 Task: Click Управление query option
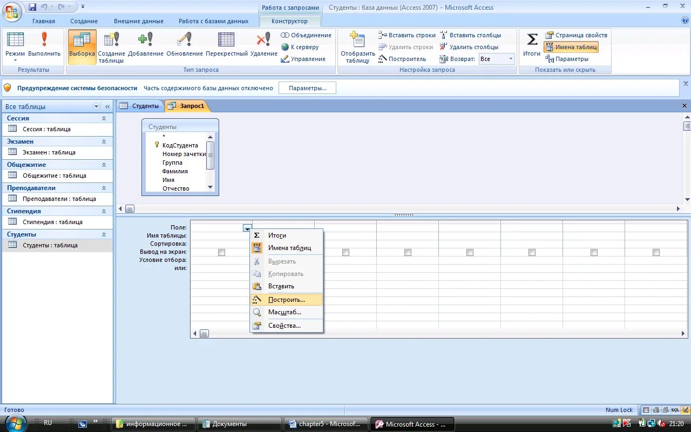point(303,59)
